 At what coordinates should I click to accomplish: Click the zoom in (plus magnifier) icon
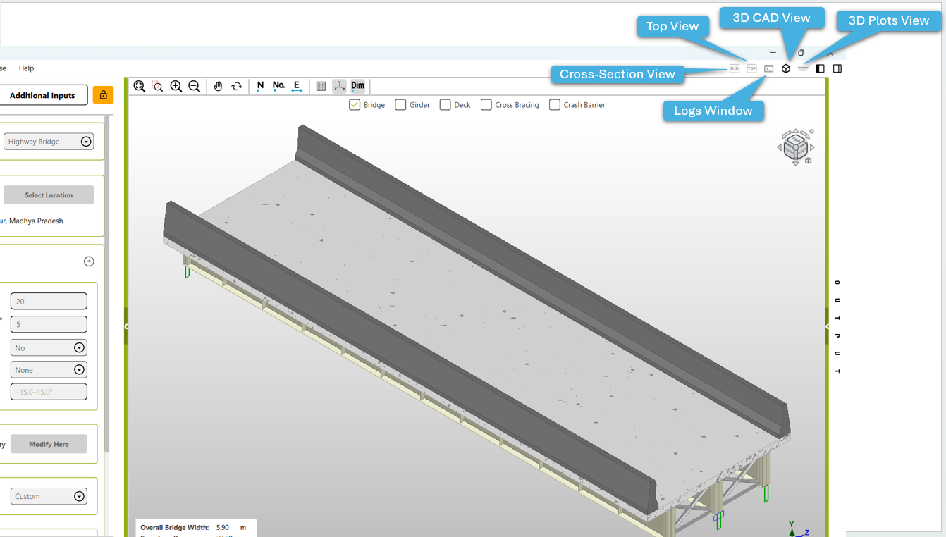pyautogui.click(x=176, y=86)
